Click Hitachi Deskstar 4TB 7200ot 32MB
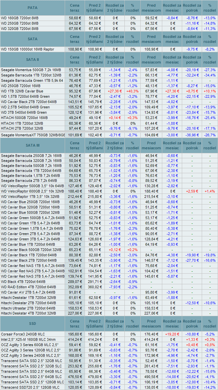 click(29, 313)
